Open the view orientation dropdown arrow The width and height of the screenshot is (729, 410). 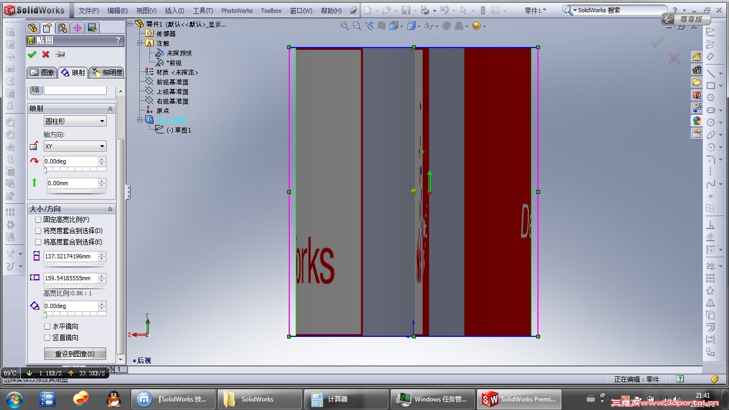coord(402,26)
